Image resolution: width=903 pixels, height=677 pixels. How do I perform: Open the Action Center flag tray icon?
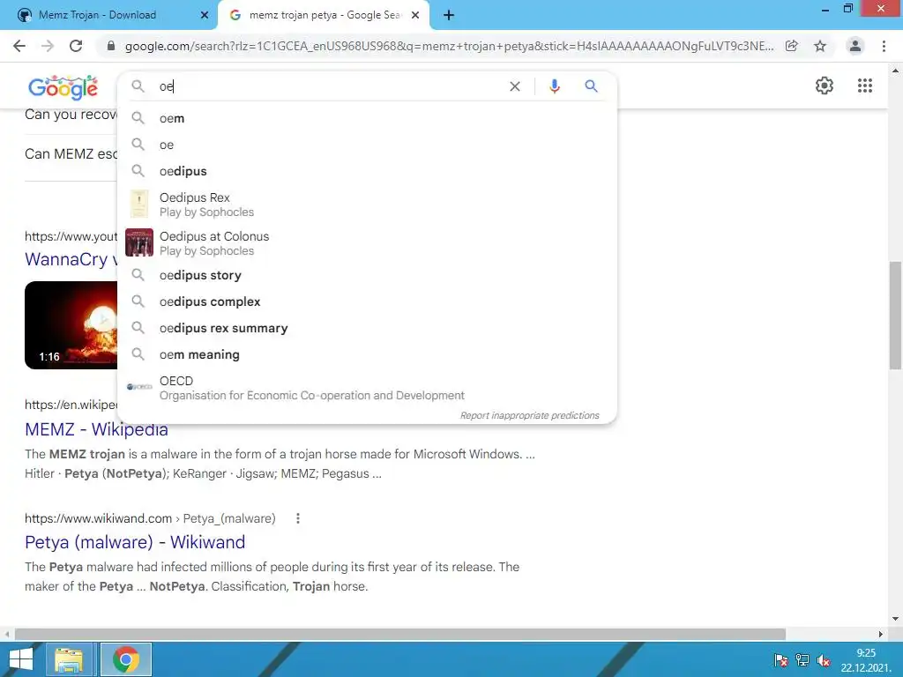pyautogui.click(x=781, y=660)
